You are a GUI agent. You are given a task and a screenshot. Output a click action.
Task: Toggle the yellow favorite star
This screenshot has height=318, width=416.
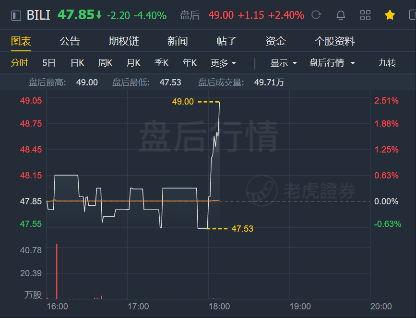(x=390, y=15)
